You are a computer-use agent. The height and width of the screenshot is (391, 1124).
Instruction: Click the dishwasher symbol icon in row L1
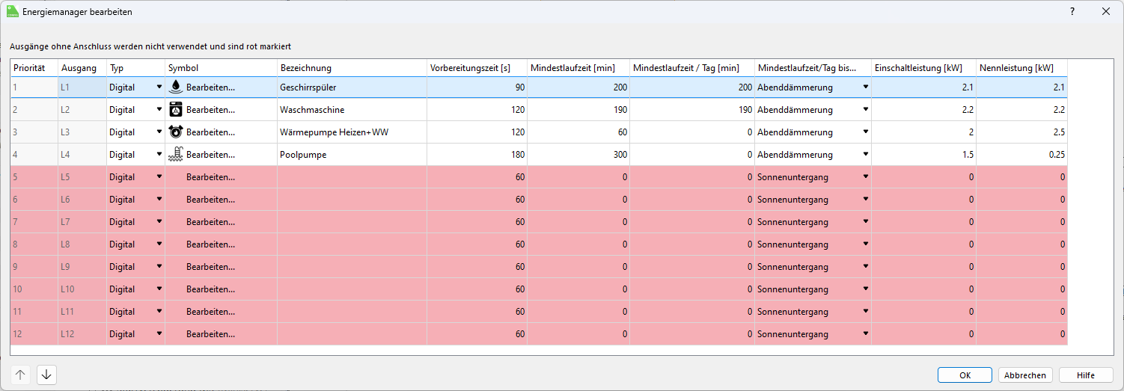[177, 87]
